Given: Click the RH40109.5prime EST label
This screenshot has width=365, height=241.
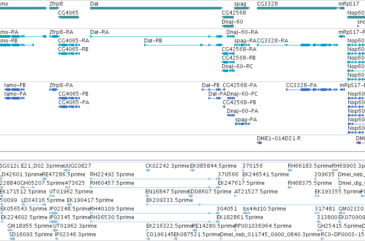Looking at the screenshot, I should click(x=112, y=209).
